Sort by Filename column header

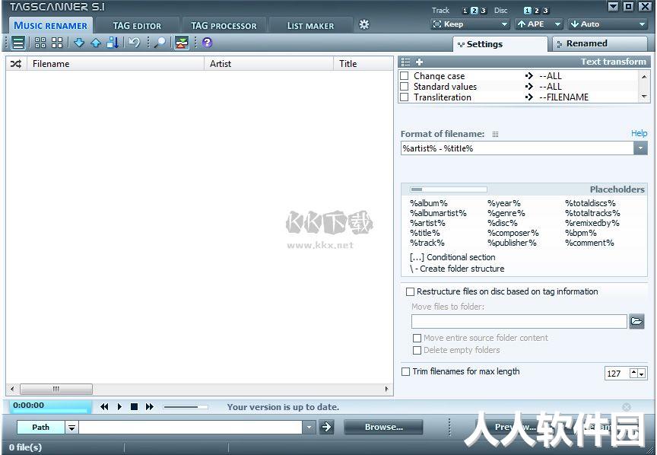[116, 64]
